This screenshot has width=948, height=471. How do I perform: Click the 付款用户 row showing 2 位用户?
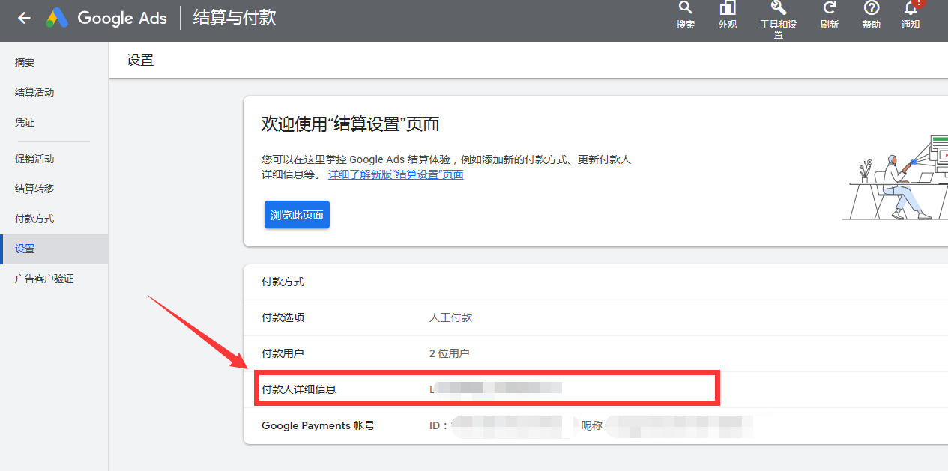point(596,353)
